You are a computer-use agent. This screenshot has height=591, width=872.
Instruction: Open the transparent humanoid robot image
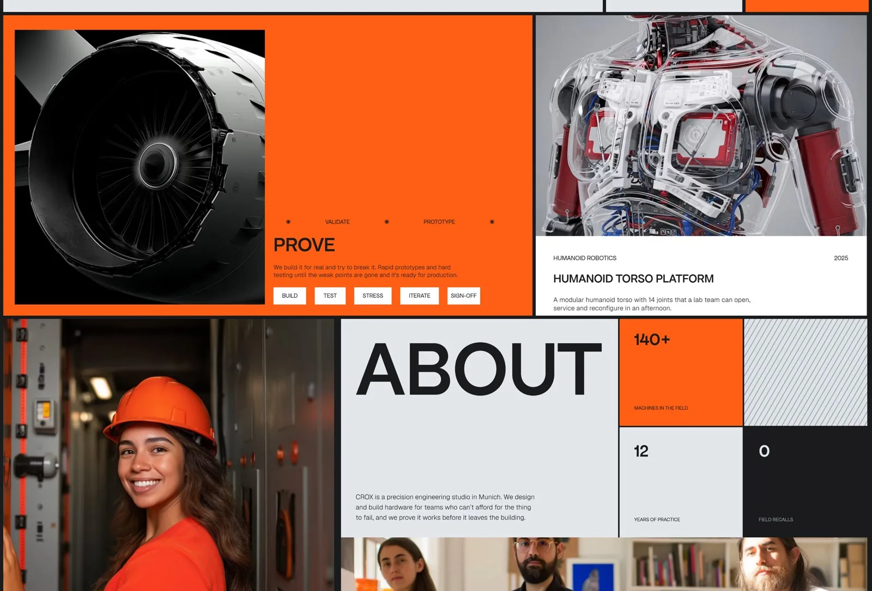click(701, 126)
